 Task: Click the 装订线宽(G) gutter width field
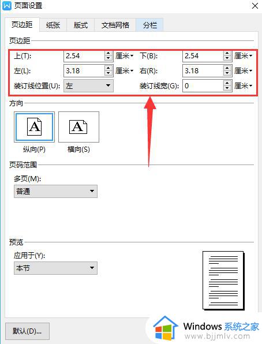point(203,86)
